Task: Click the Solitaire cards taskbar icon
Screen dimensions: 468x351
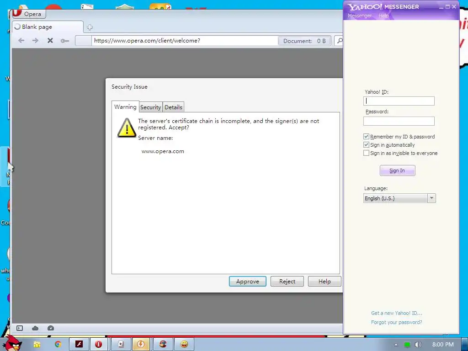Action: click(x=121, y=345)
